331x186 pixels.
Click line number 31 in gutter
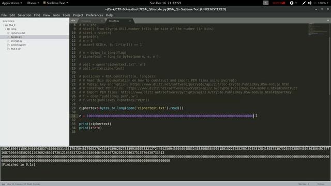point(73,116)
